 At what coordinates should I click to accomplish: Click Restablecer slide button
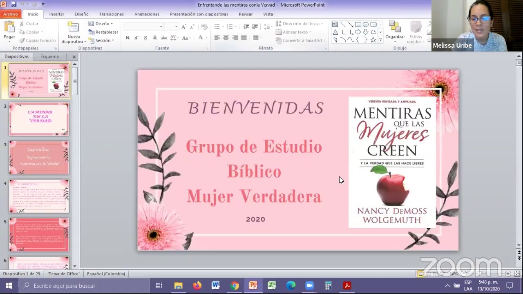click(103, 32)
